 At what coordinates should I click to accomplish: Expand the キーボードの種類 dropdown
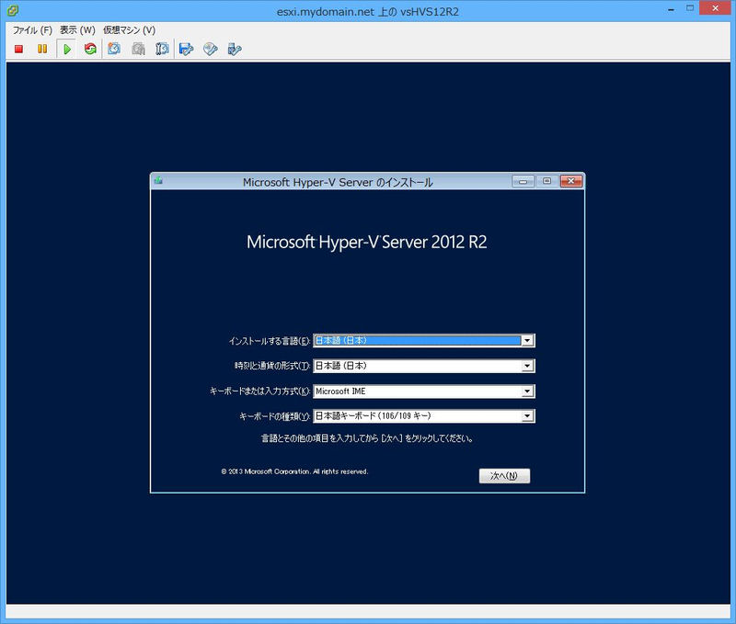coord(527,416)
